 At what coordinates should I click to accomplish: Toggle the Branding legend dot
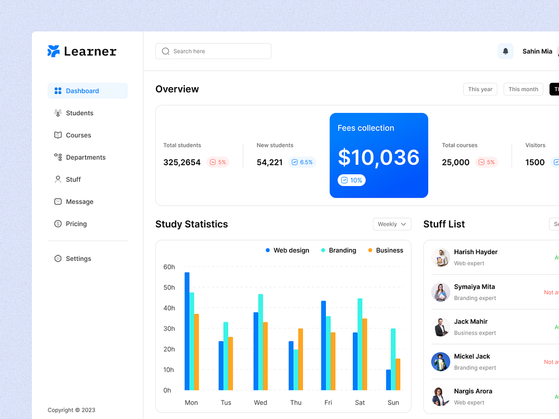(323, 250)
